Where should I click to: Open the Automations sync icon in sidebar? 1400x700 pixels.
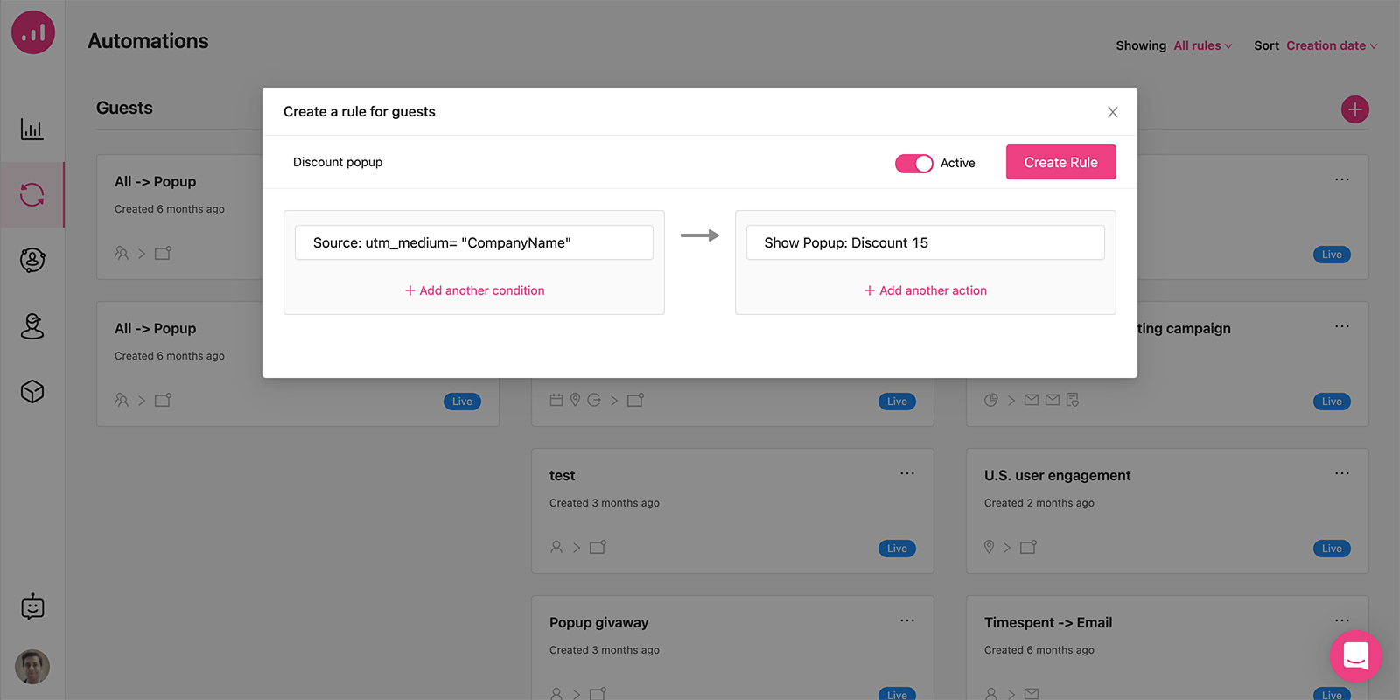(32, 194)
